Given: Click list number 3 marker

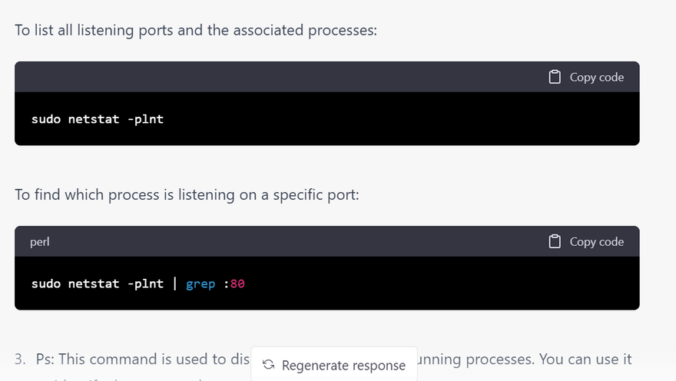Looking at the screenshot, I should click(x=21, y=359).
